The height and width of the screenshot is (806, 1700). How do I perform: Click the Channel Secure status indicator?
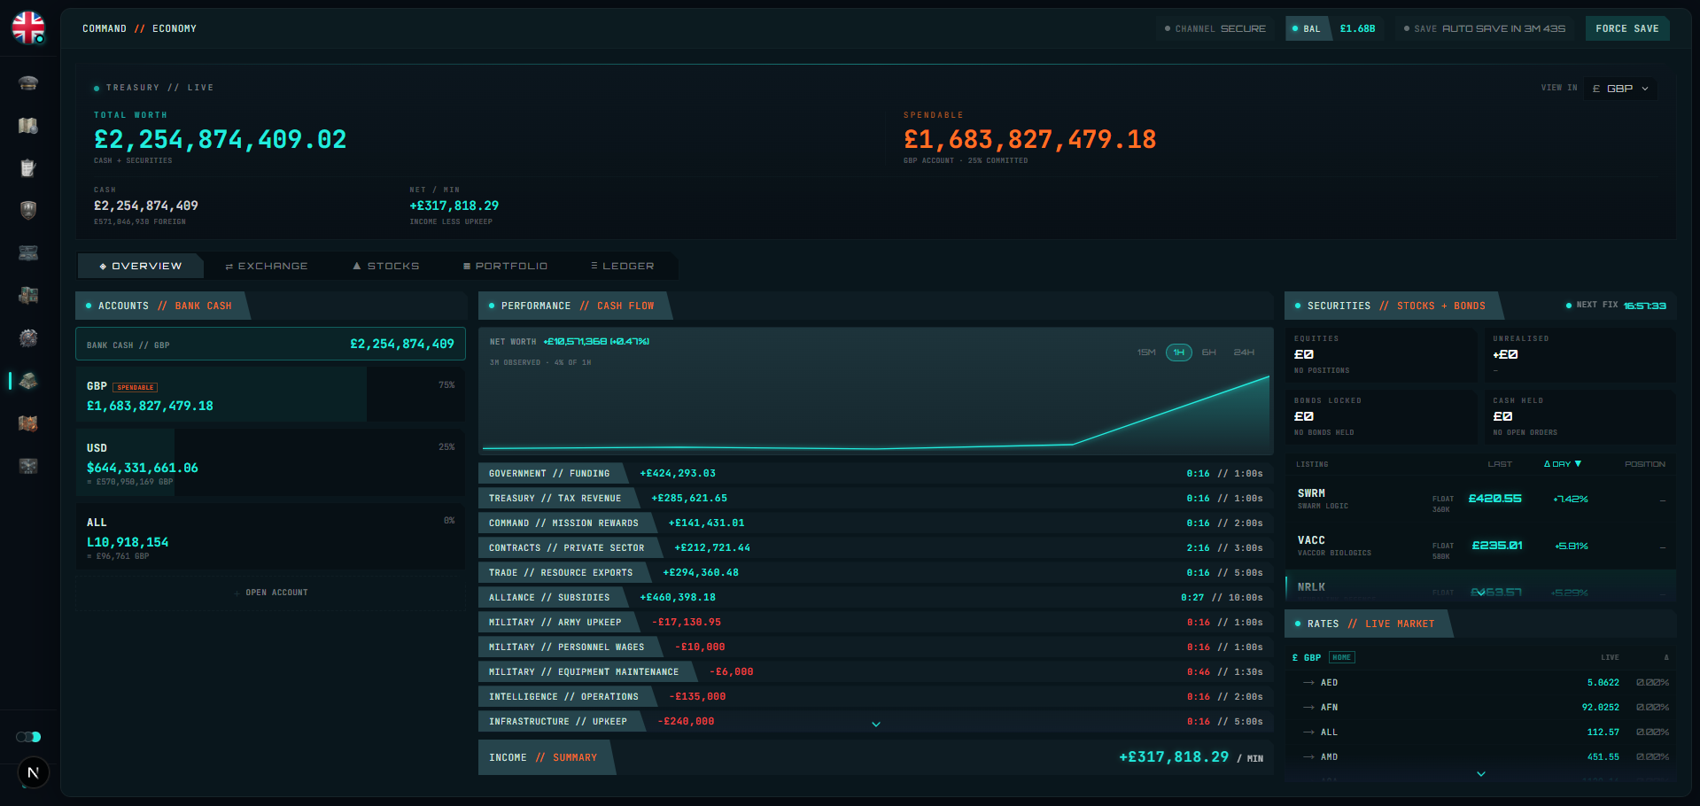[1215, 28]
